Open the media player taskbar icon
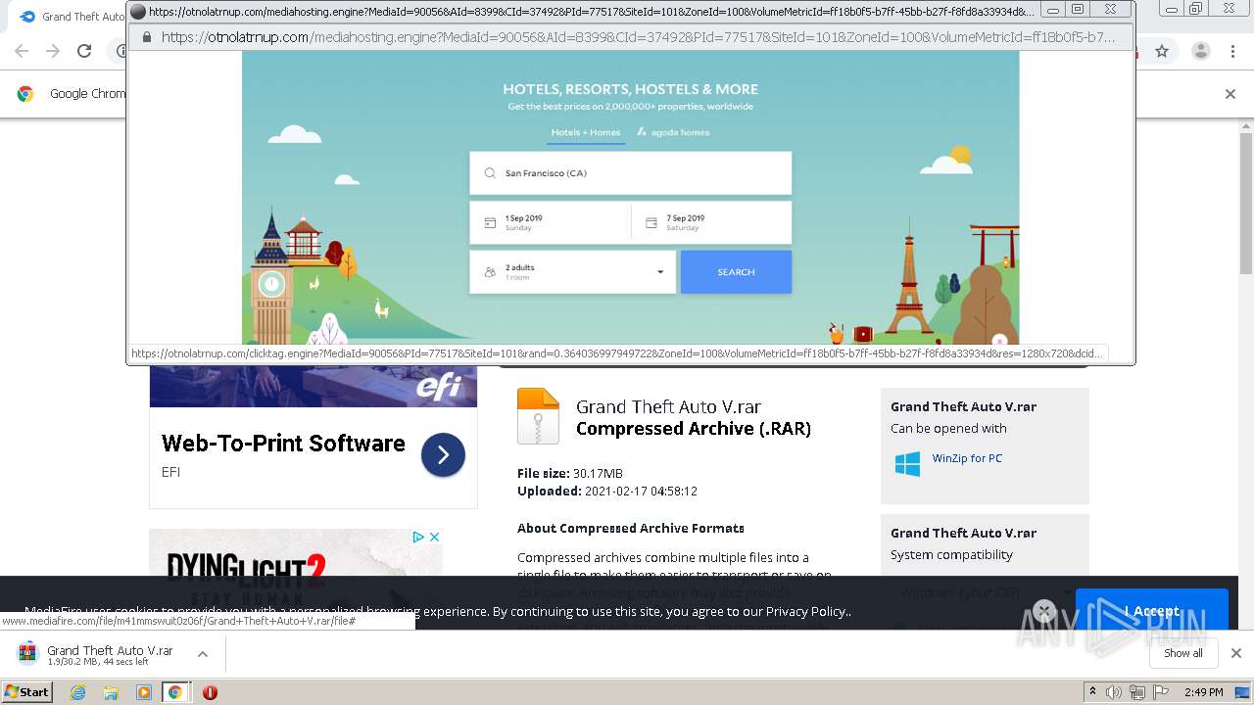The height and width of the screenshot is (705, 1254). (x=144, y=692)
